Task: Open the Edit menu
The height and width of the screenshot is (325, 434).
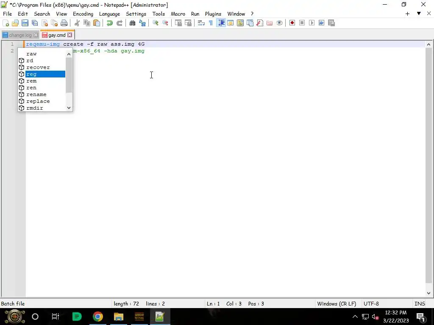Action: [23, 14]
